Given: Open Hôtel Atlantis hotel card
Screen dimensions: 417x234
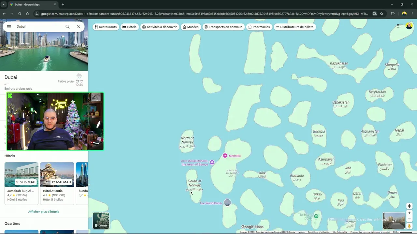Looking at the screenshot, I should point(57,183).
